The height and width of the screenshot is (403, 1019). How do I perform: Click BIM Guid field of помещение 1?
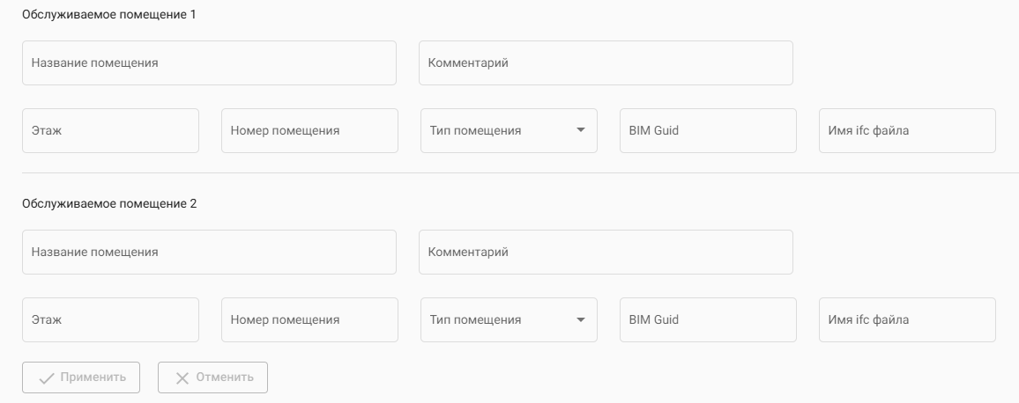(x=708, y=131)
